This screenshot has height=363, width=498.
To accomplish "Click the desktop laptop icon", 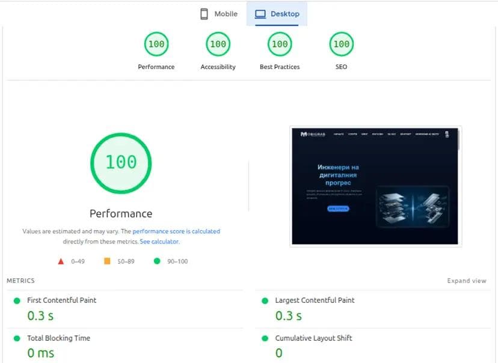I will click(x=260, y=14).
